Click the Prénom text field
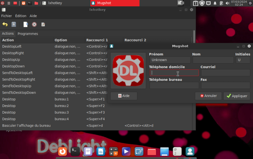Viewport: 253px width, 159px height. (170, 60)
